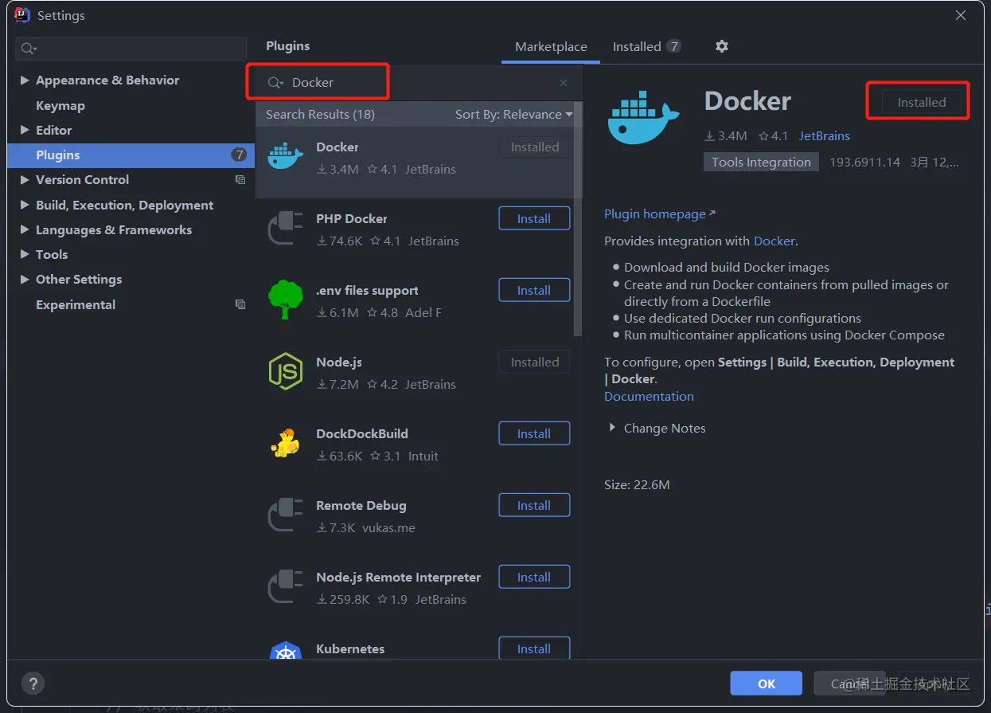This screenshot has width=991, height=713.
Task: Open the Docker link in description
Action: click(774, 241)
